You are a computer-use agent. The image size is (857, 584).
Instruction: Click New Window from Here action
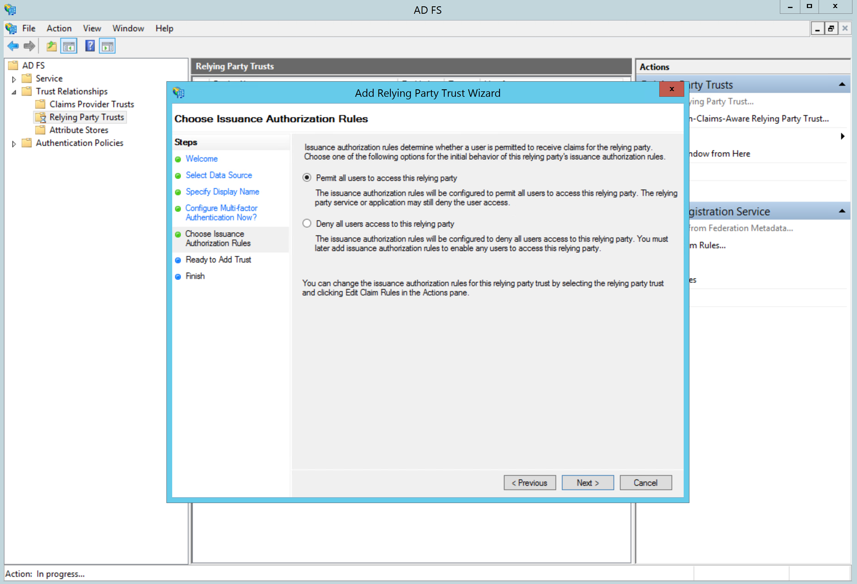[720, 154]
